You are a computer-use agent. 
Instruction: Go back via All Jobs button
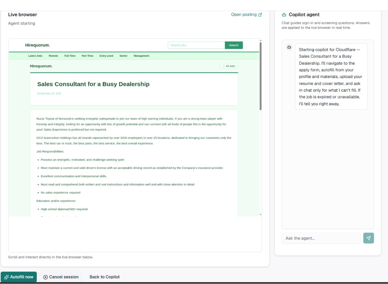pyautogui.click(x=229, y=66)
